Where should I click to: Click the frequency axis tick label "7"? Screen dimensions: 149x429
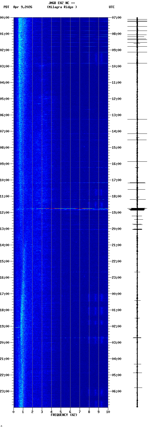(x=80, y=412)
